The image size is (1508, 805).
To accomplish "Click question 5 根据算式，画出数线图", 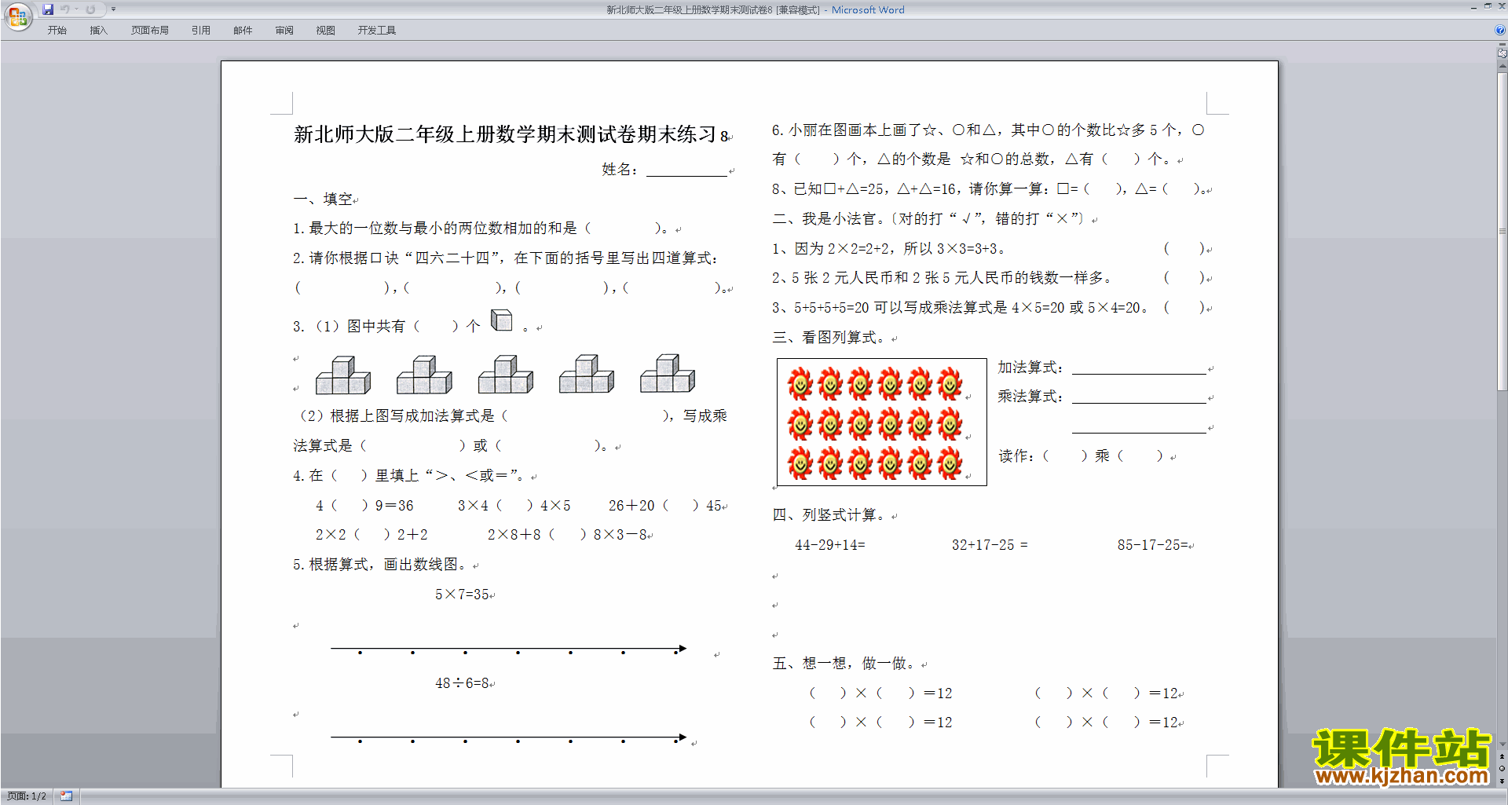I will [x=382, y=565].
